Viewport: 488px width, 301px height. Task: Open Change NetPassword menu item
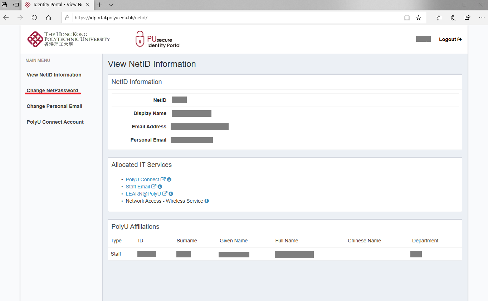coord(52,90)
